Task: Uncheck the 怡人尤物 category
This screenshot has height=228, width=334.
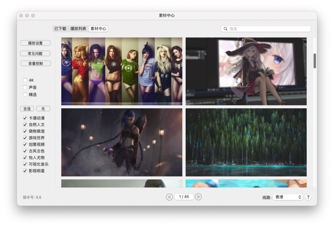Action: [25, 157]
